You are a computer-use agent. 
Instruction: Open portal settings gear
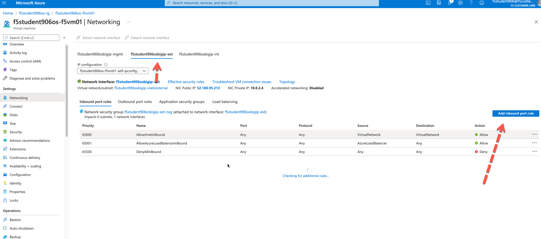click(x=460, y=3)
